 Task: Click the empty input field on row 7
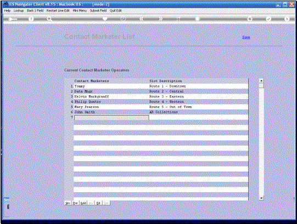click(111, 118)
